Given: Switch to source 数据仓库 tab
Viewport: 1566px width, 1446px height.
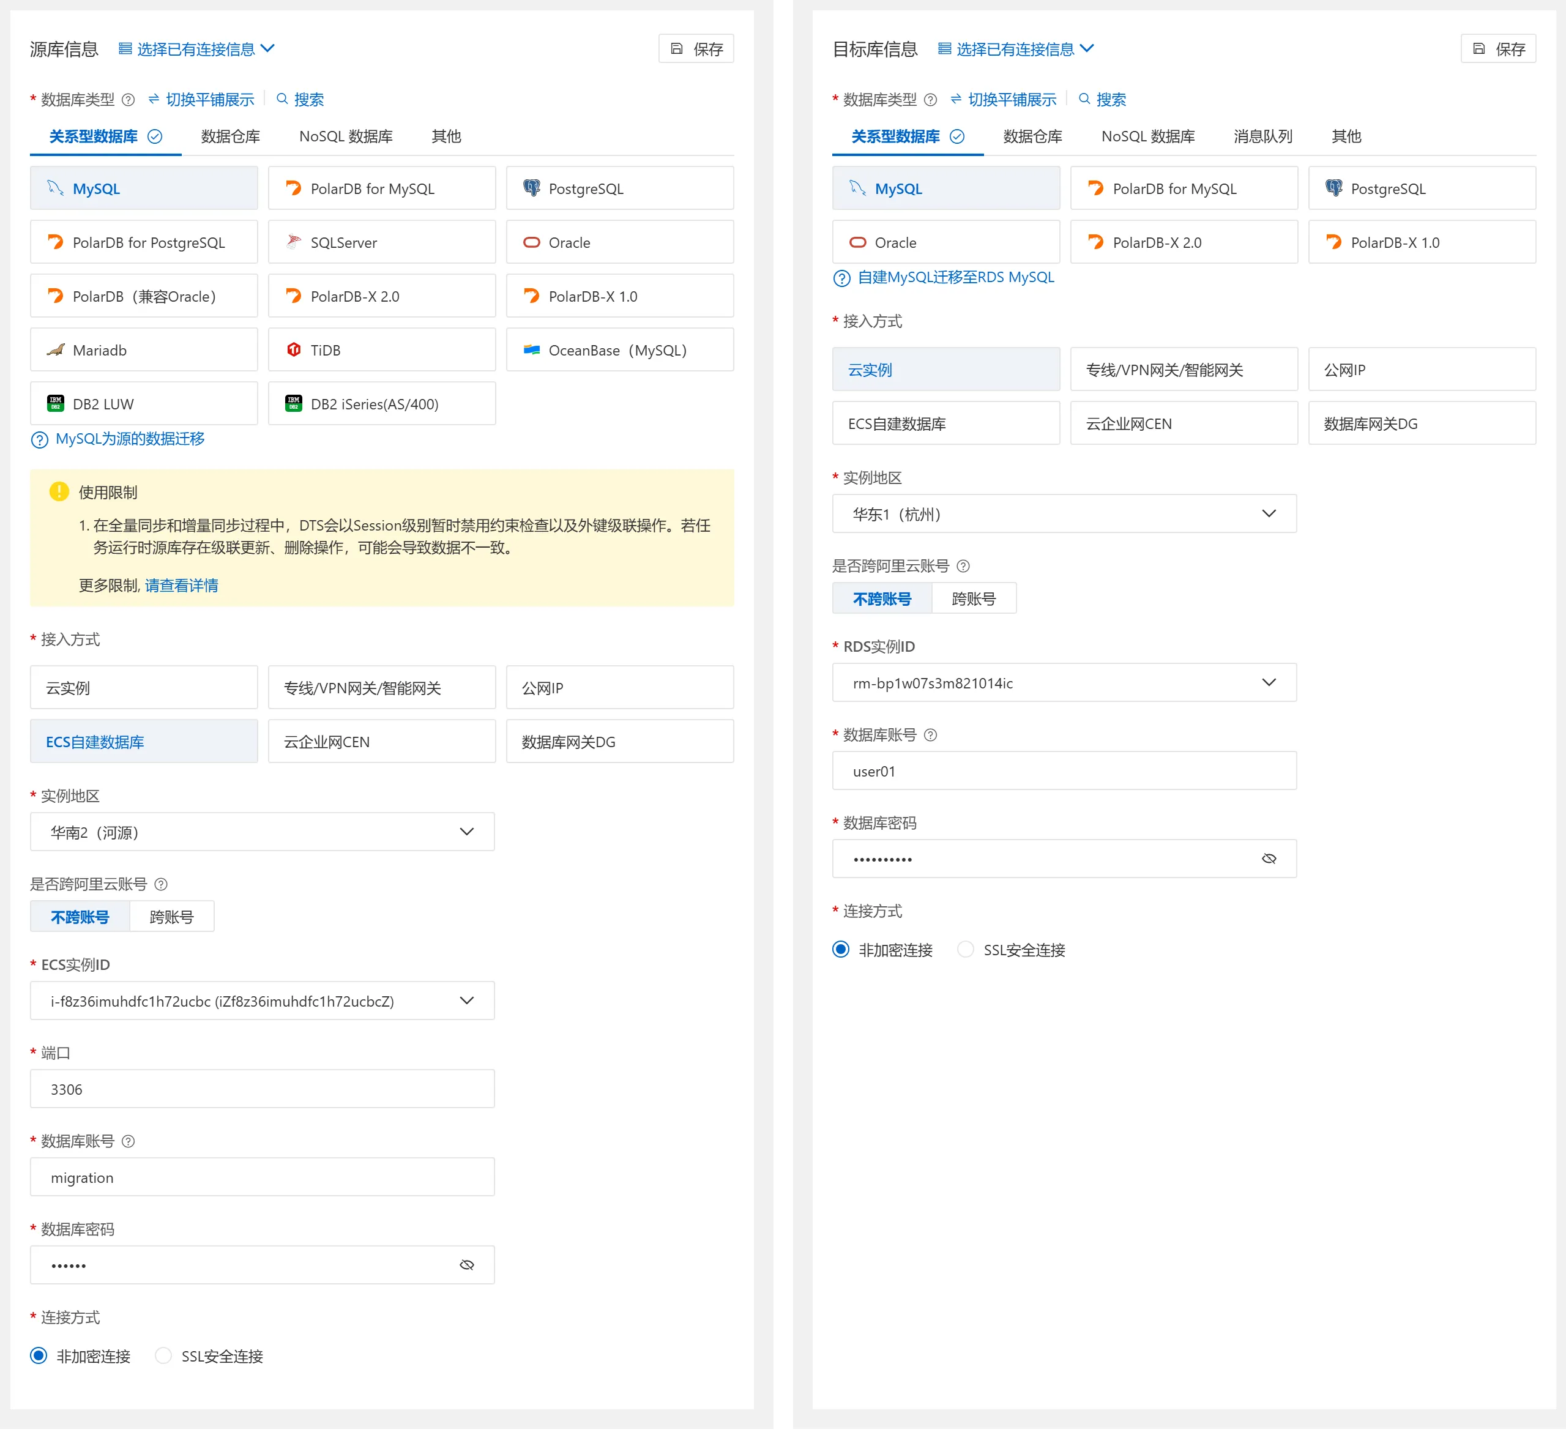Looking at the screenshot, I should (230, 136).
